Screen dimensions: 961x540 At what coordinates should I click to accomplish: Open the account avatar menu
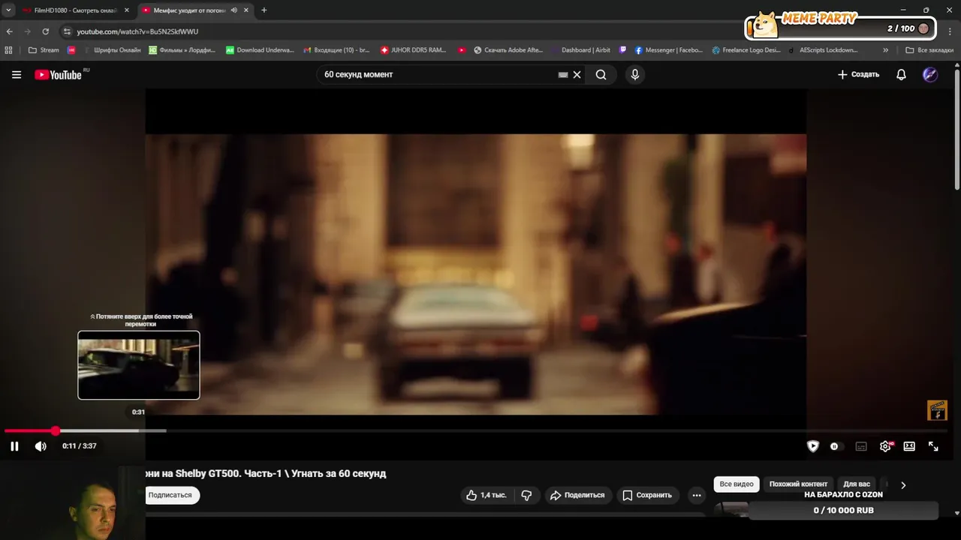point(930,74)
